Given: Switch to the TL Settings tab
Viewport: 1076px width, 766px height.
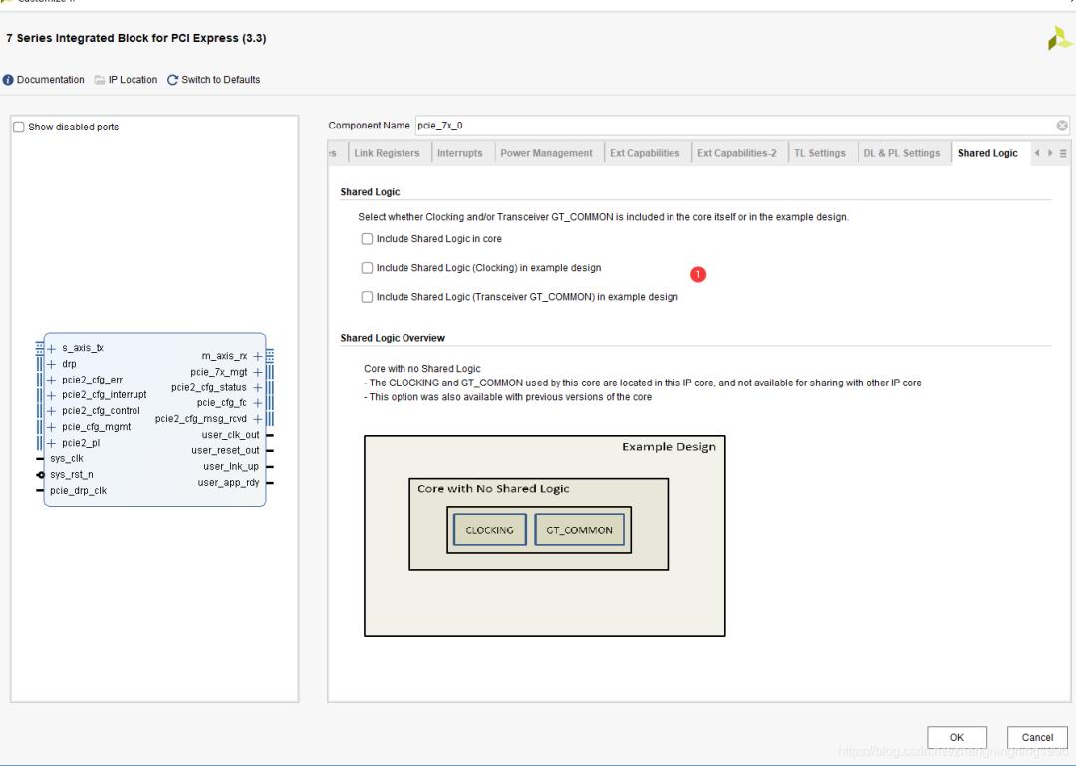Looking at the screenshot, I should 820,153.
